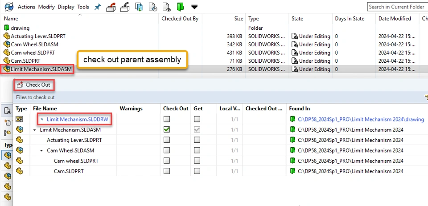The height and width of the screenshot is (206, 428).
Task: Click the Cam.SLDPRT part icon in file list
Action: pos(7,61)
